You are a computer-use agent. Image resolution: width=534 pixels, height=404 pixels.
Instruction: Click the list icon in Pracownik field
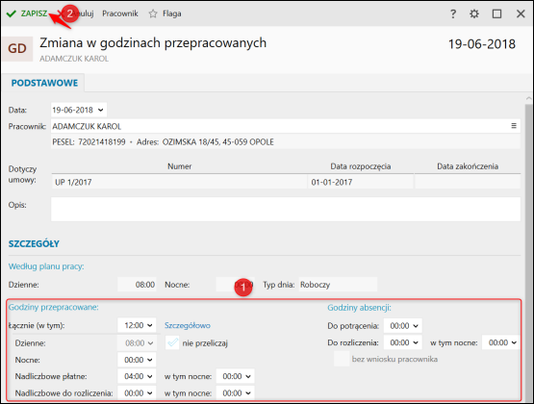tap(514, 126)
